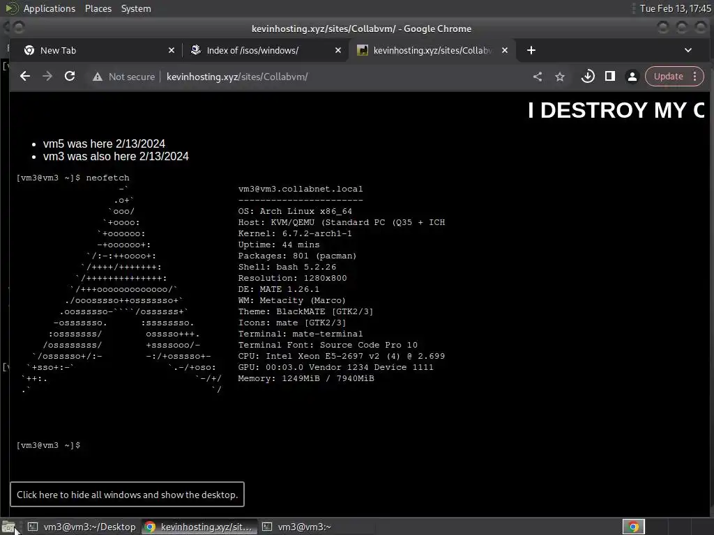The image size is (714, 535).
Task: Click the show desktop icon in taskbar
Action: pyautogui.click(x=8, y=527)
